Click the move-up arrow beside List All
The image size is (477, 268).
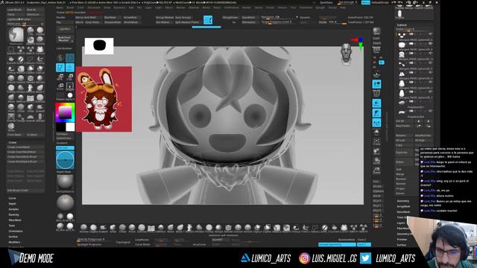click(419, 121)
